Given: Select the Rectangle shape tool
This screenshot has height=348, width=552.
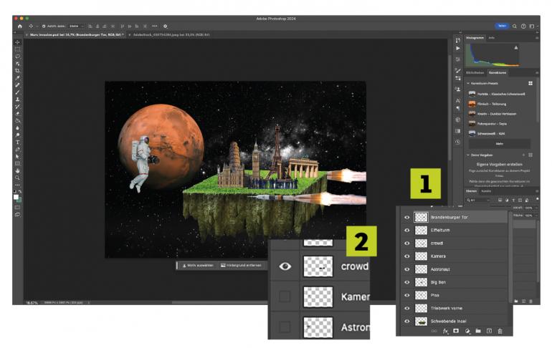Looking at the screenshot, I should [x=18, y=163].
